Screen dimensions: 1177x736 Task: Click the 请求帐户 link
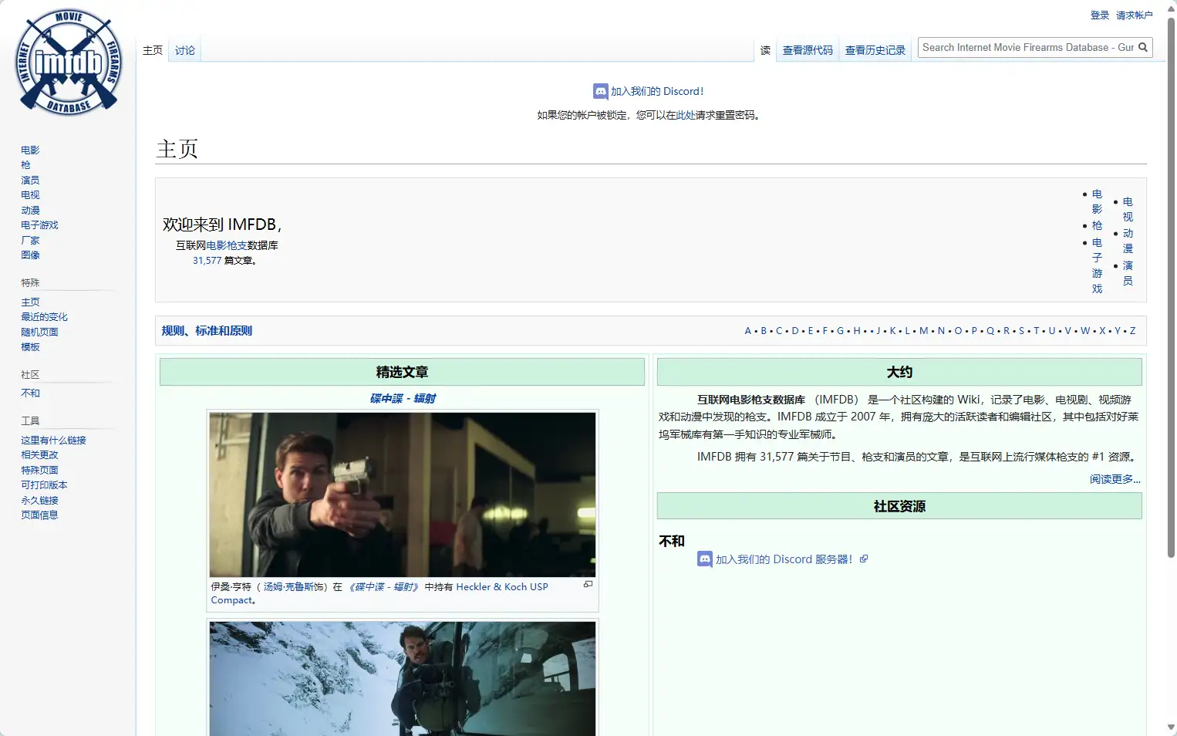1134,15
